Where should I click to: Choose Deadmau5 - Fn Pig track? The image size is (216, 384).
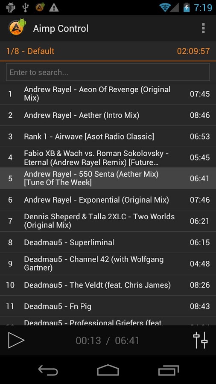(108, 306)
